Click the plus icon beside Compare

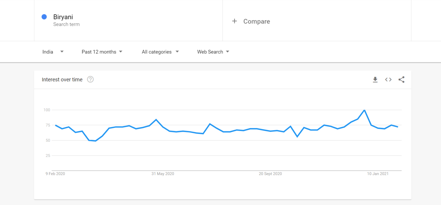[x=235, y=21]
